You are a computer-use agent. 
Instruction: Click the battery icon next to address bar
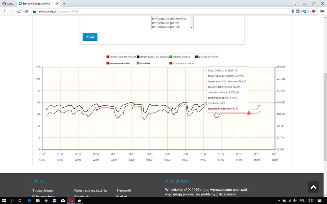(323, 11)
